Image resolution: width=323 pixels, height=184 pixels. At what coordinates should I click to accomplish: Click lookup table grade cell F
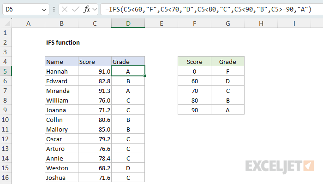click(x=227, y=71)
